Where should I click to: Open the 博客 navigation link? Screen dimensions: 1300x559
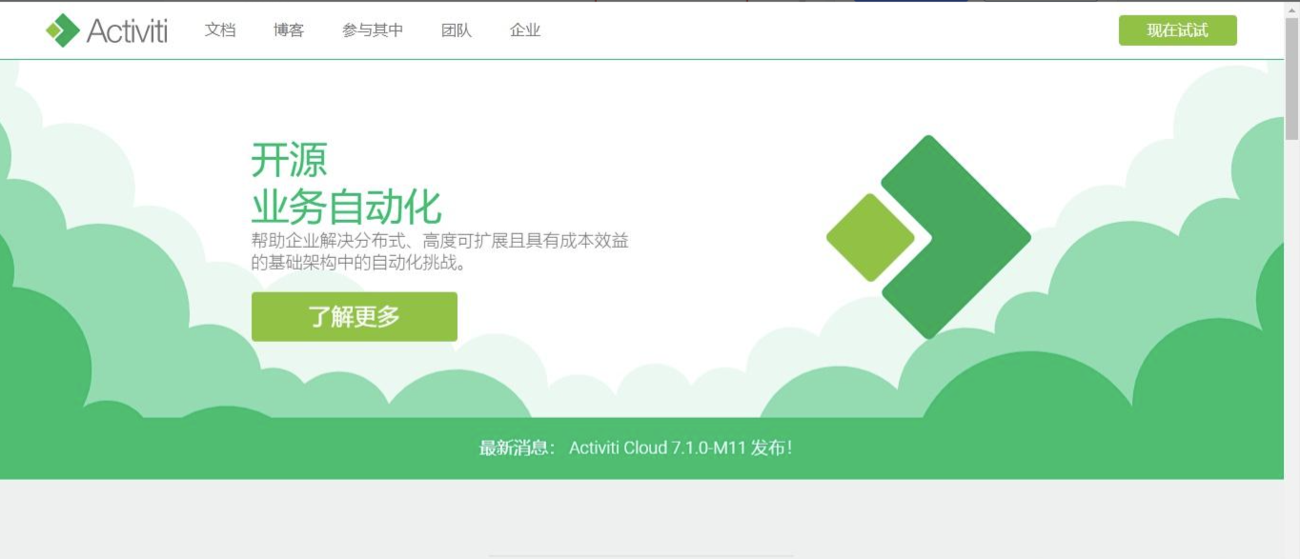[289, 30]
